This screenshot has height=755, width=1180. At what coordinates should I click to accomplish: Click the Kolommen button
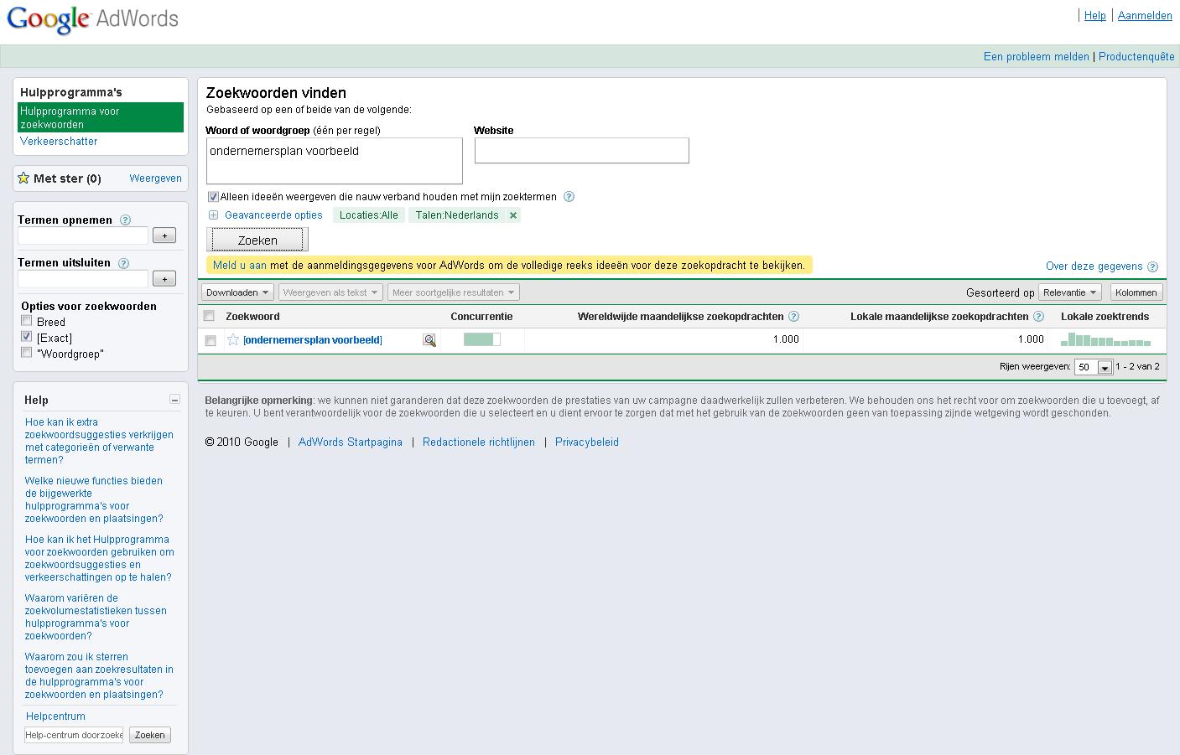click(1136, 292)
